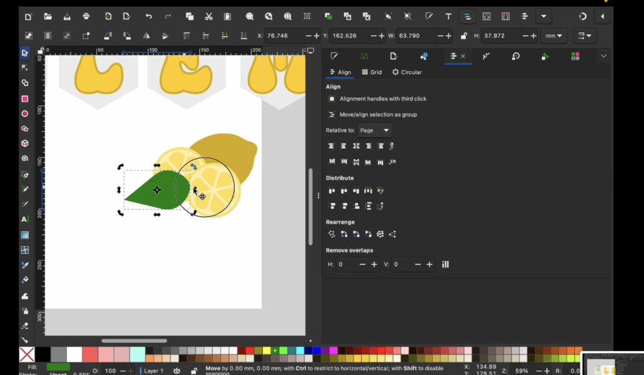Click the vertical canvas scrollbar
Screen dimensions: 644x375
pyautogui.click(x=311, y=207)
